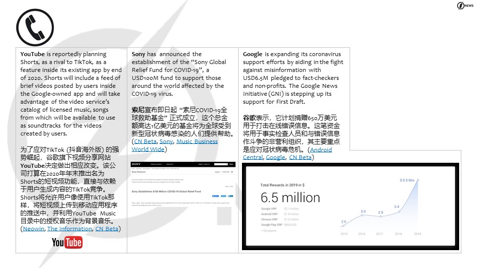This screenshot has width=477, height=268.
Task: Click bold 'Sony' heading word in second column
Action: (x=139, y=54)
